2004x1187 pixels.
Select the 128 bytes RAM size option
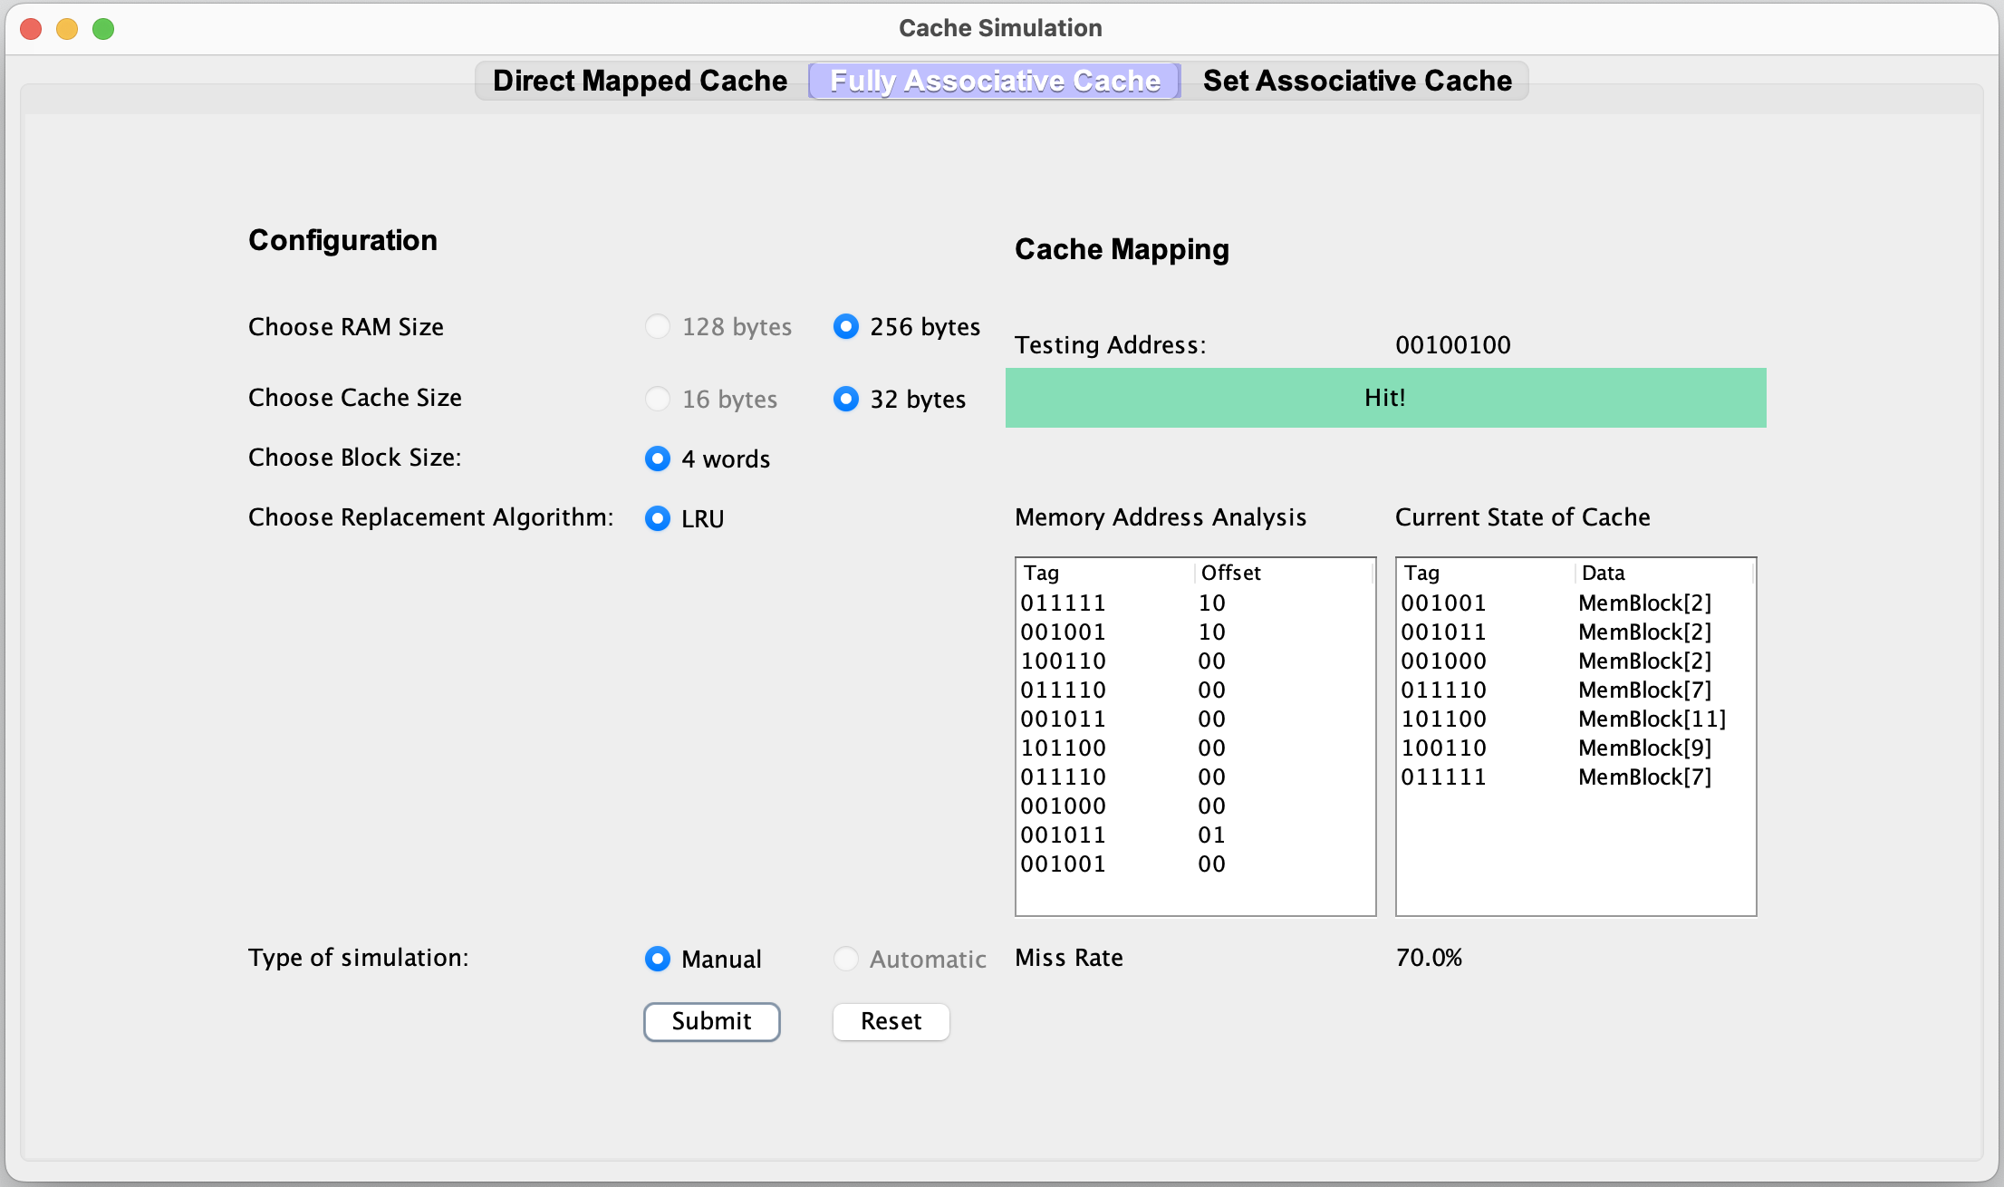point(659,326)
